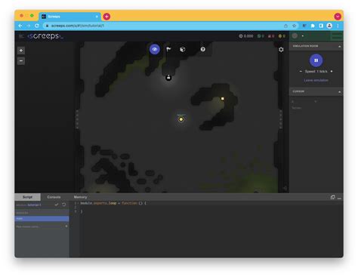358x277 pixels.
Task: Detach the bottom panel into a window
Action: pyautogui.click(x=332, y=197)
